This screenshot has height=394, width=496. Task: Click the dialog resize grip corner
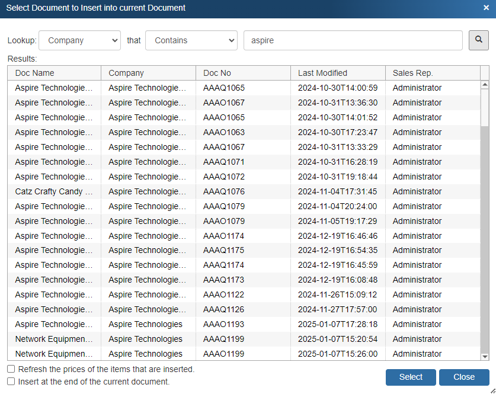(x=492, y=390)
